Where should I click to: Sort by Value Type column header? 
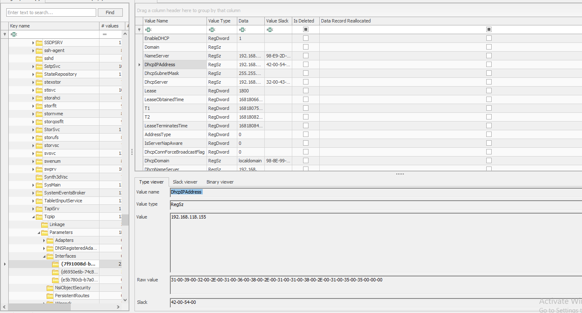(x=222, y=21)
